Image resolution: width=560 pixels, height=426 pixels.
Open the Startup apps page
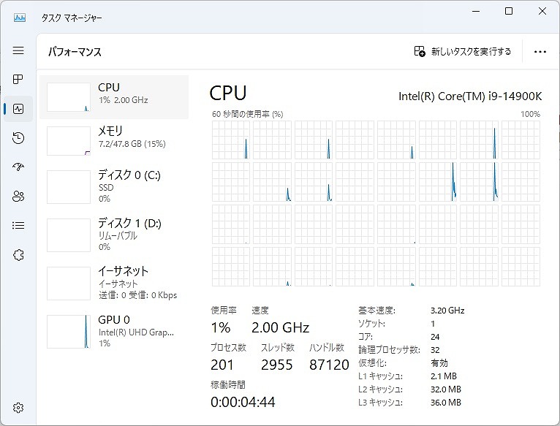(x=18, y=167)
